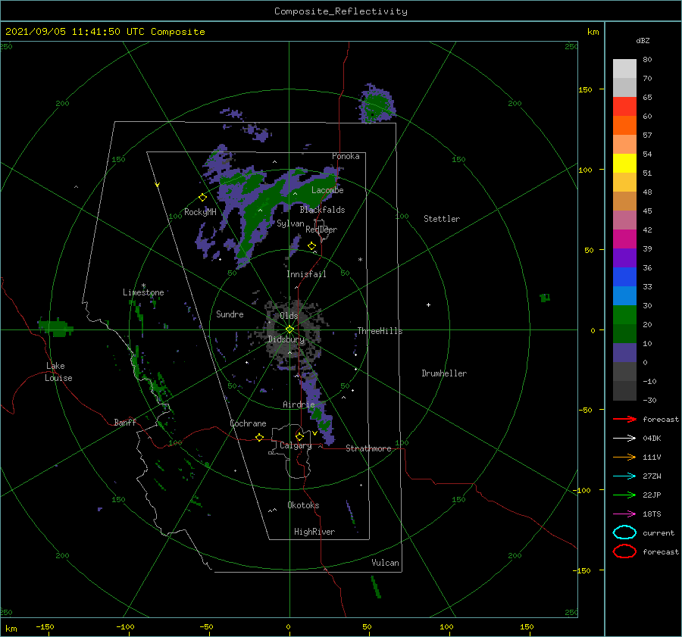Click the Vulcan town label
Viewport: 682px width, 637px height.
385,563
